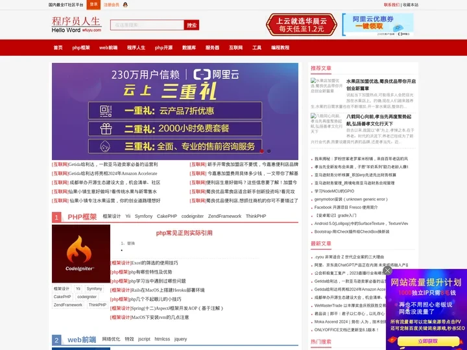This screenshot has width=467, height=350.
Task: Open the 程序员人生 site logo
Action: click(x=77, y=25)
